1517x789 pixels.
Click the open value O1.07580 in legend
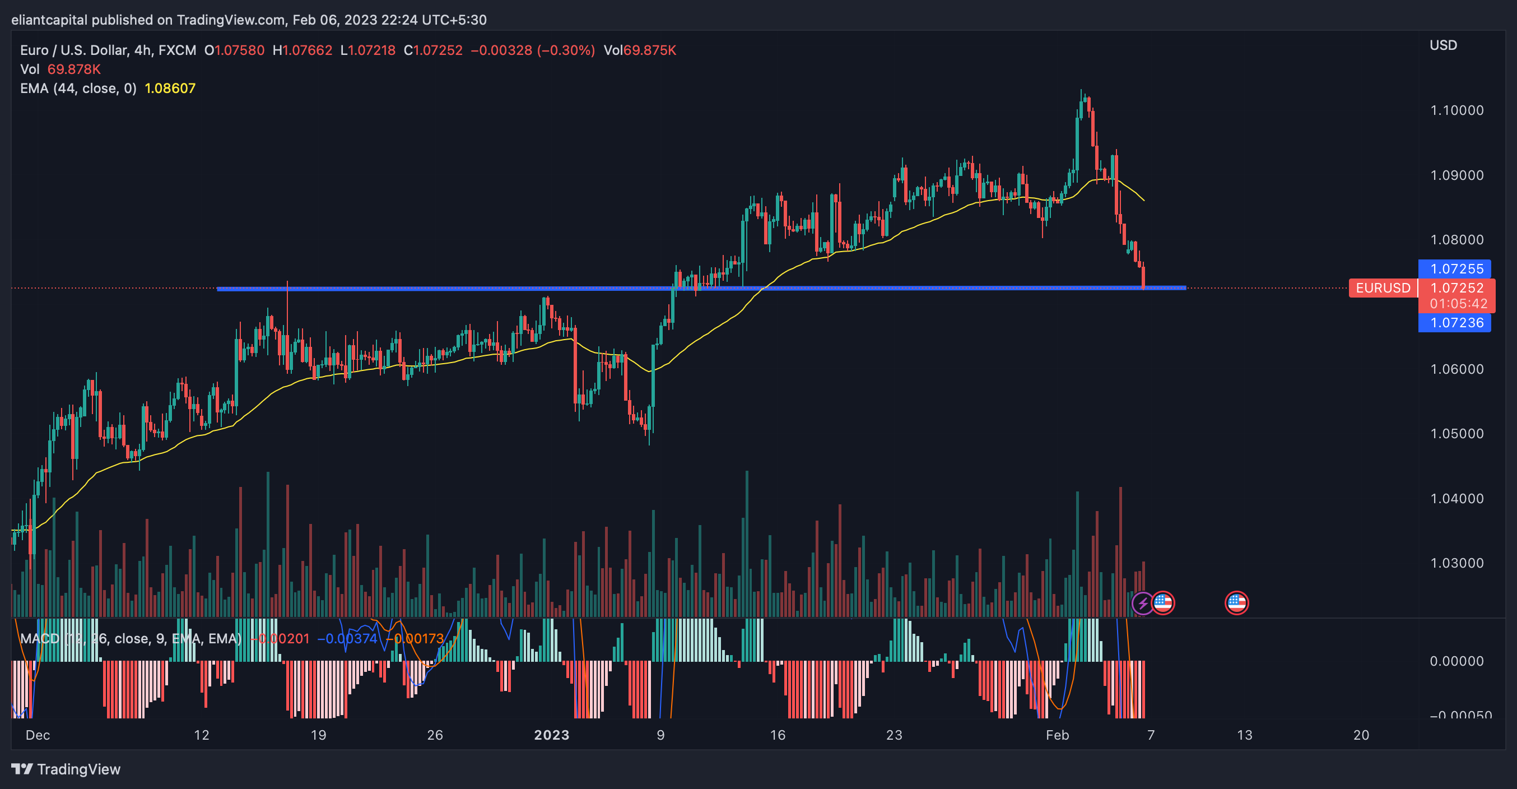tap(234, 50)
